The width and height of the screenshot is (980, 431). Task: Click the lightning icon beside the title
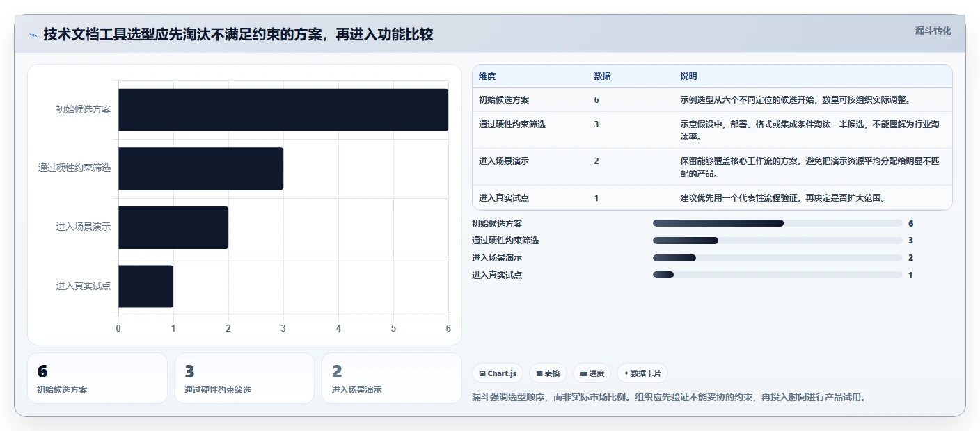click(33, 35)
